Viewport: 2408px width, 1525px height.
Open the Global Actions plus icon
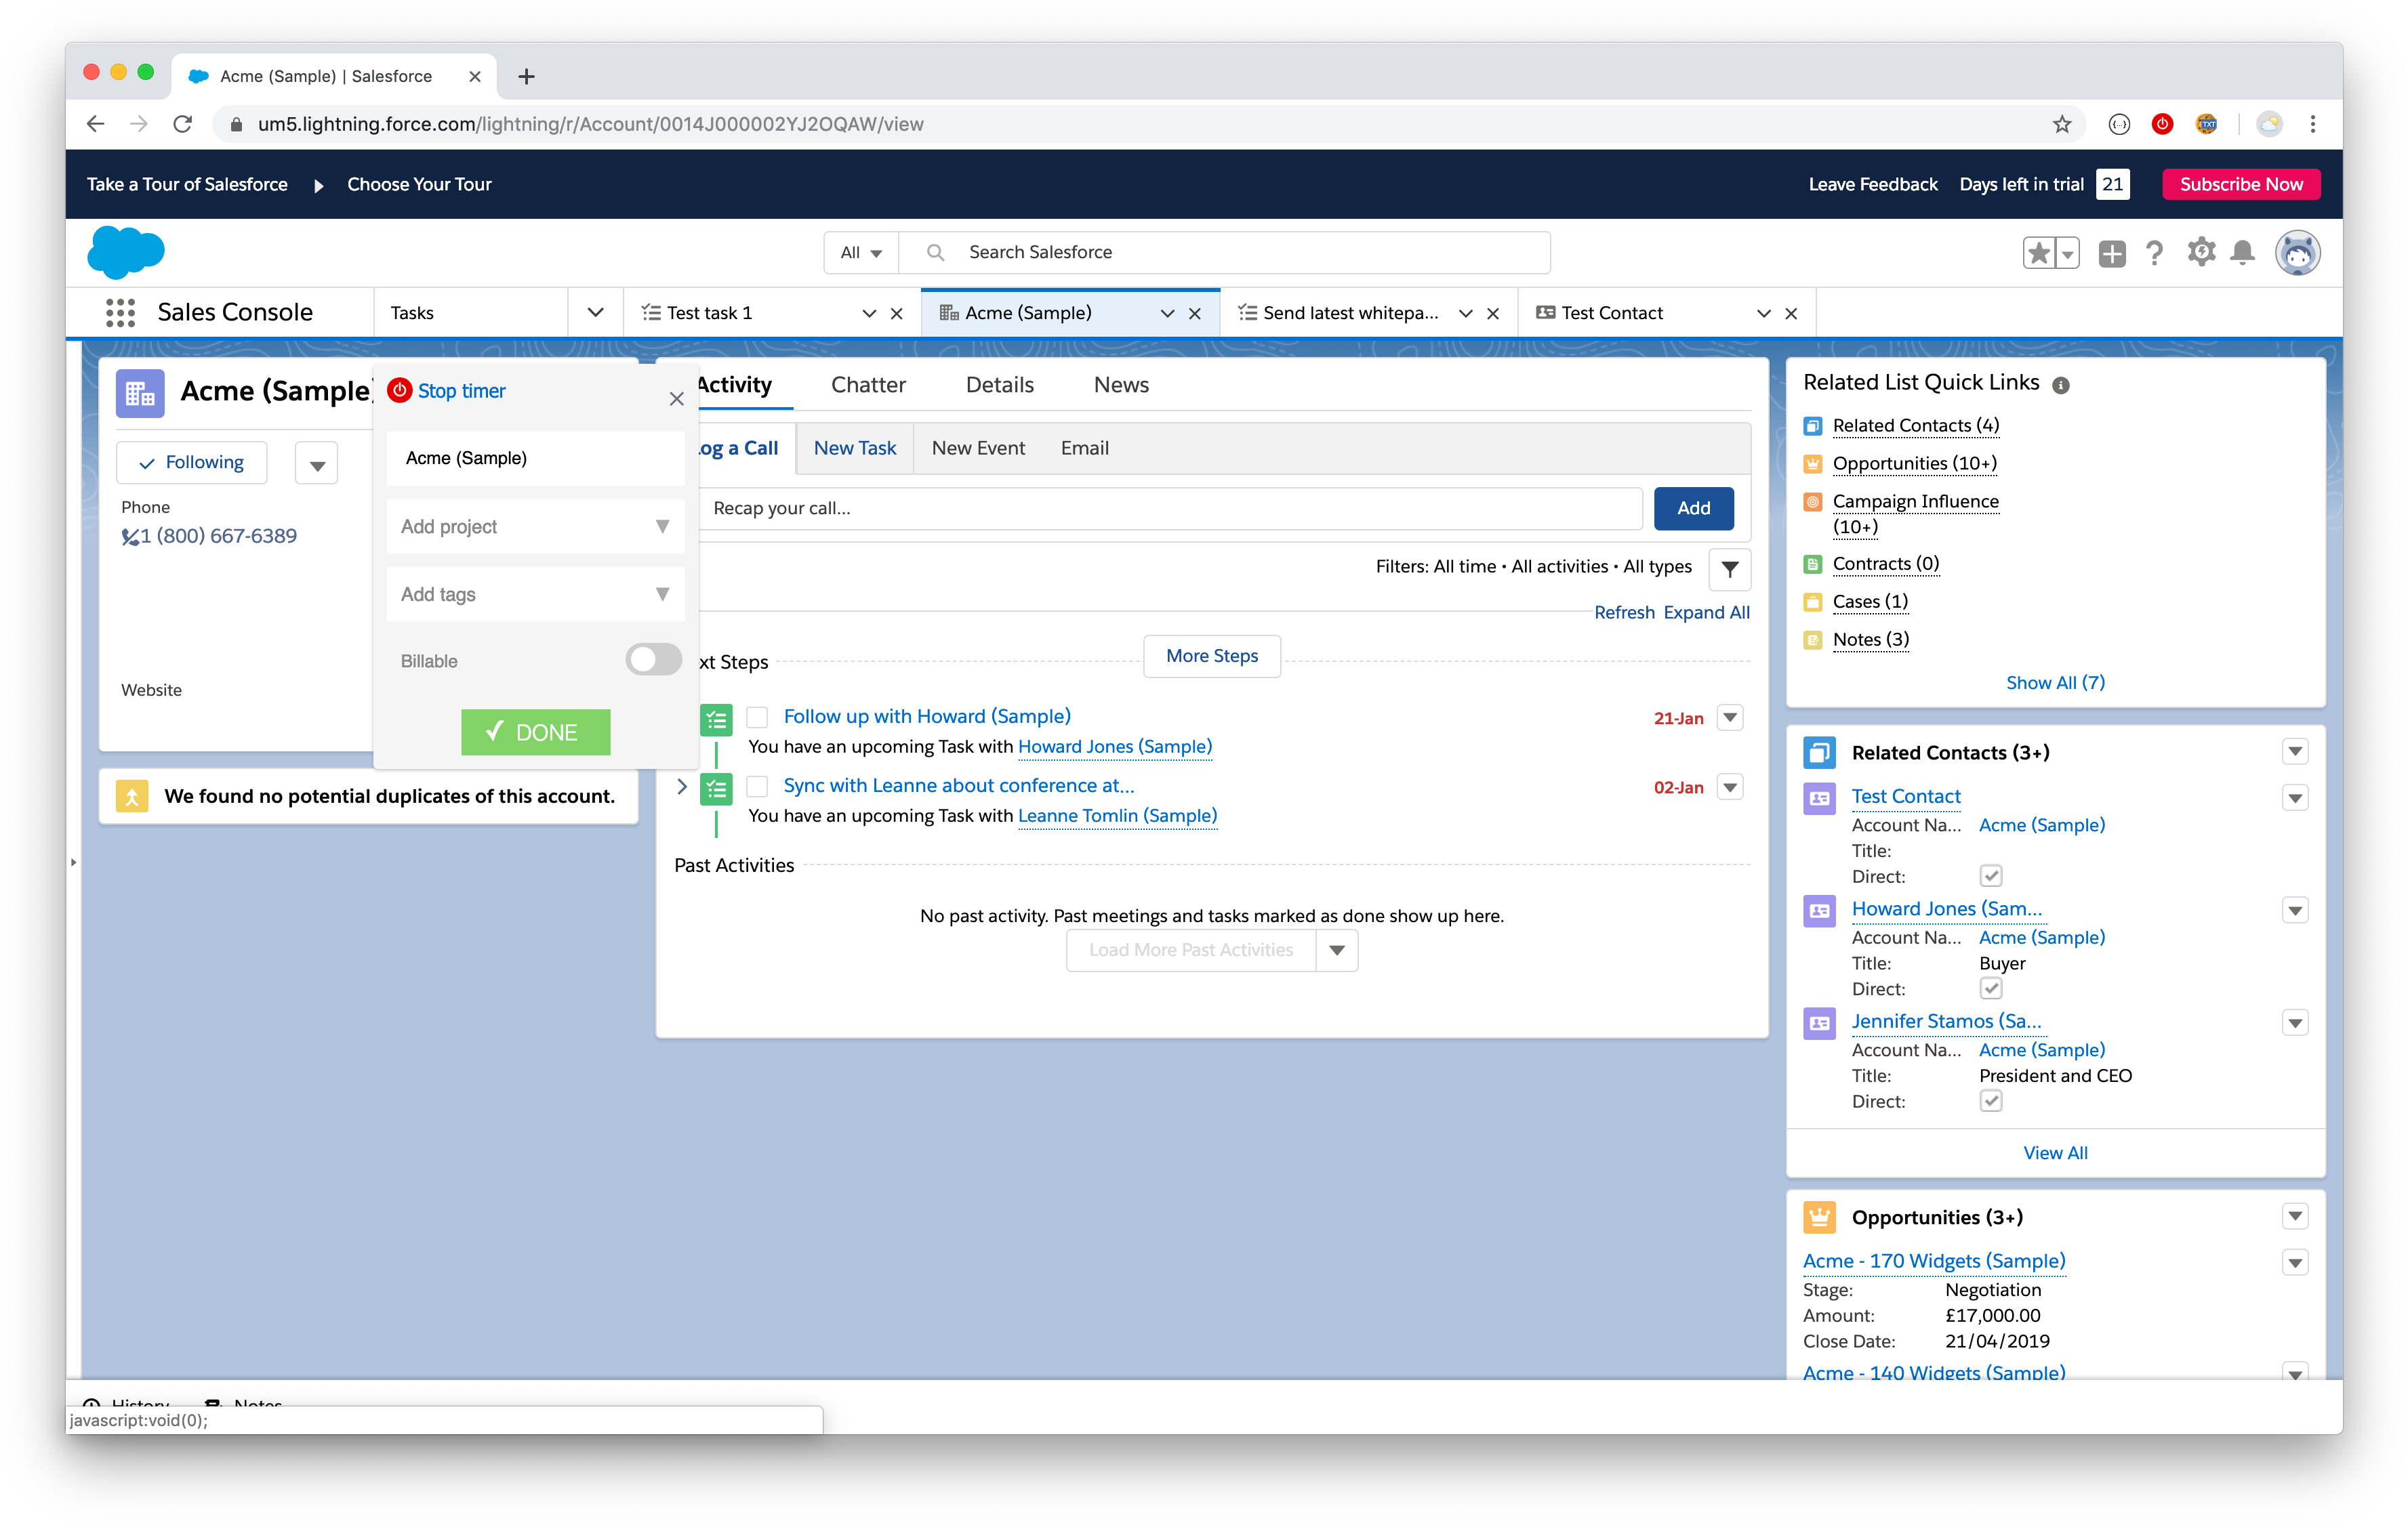[2111, 253]
